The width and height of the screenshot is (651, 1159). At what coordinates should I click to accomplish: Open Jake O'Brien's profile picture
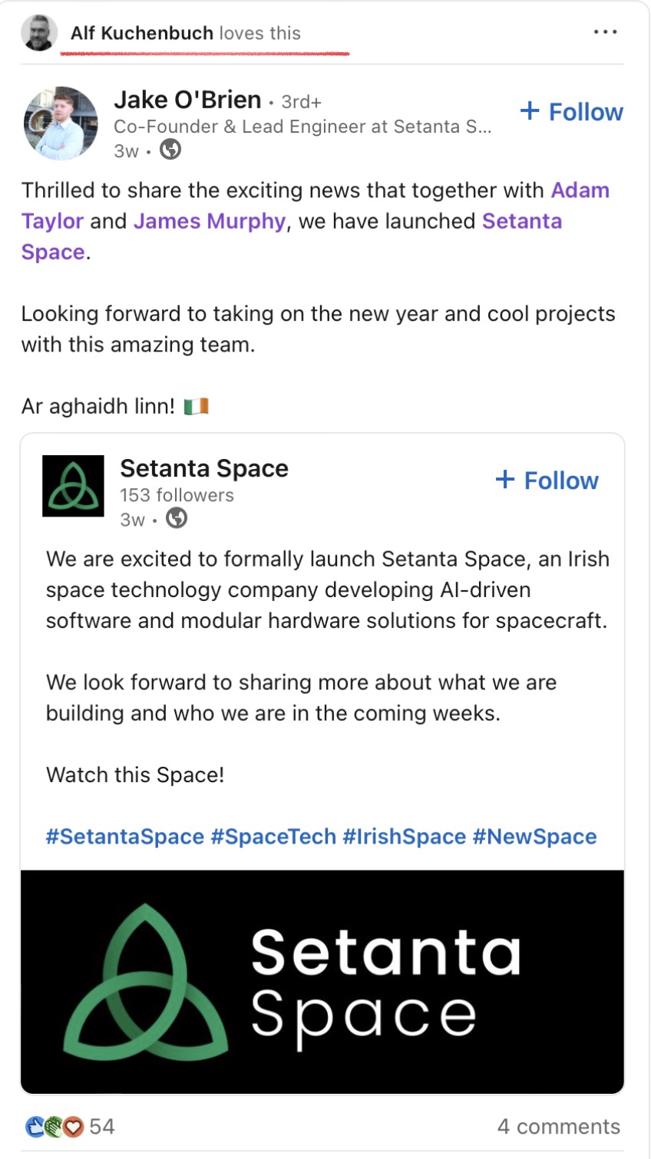pyautogui.click(x=61, y=124)
